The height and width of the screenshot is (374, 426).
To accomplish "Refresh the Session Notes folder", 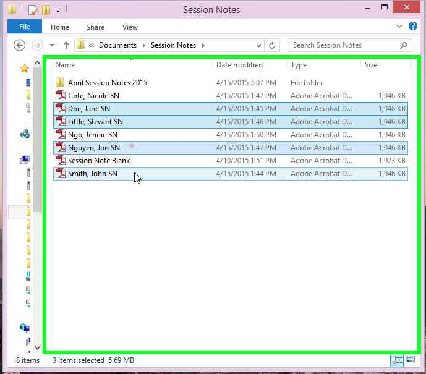I will (x=272, y=45).
